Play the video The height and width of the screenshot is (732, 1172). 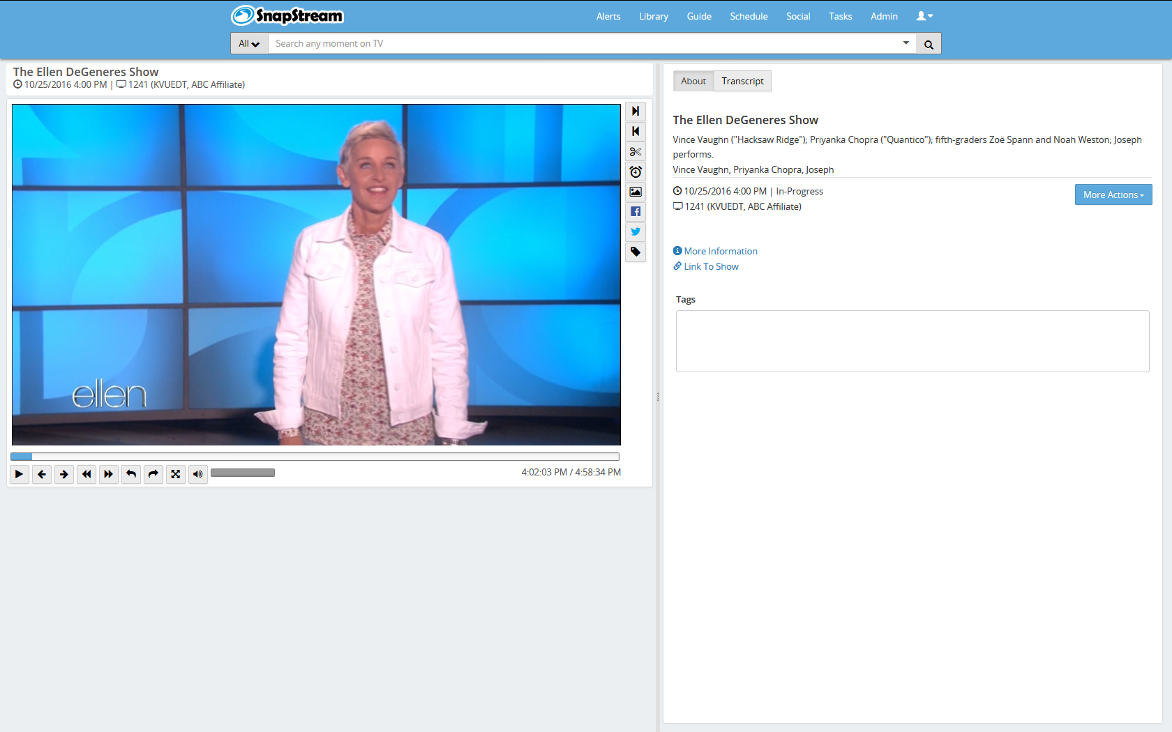(x=20, y=474)
